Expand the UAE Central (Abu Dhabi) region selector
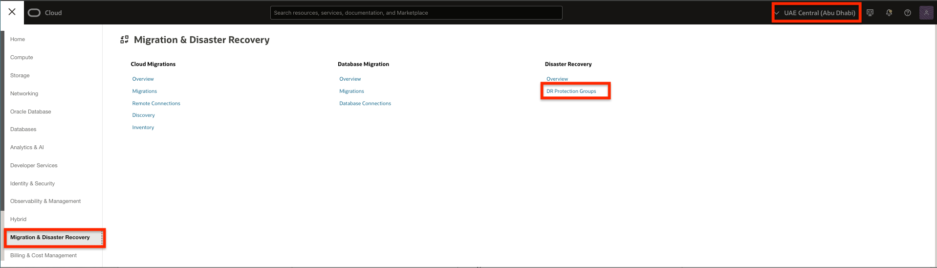Screen dimensions: 937x268 (816, 13)
